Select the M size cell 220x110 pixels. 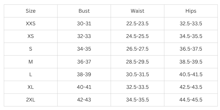31,62
